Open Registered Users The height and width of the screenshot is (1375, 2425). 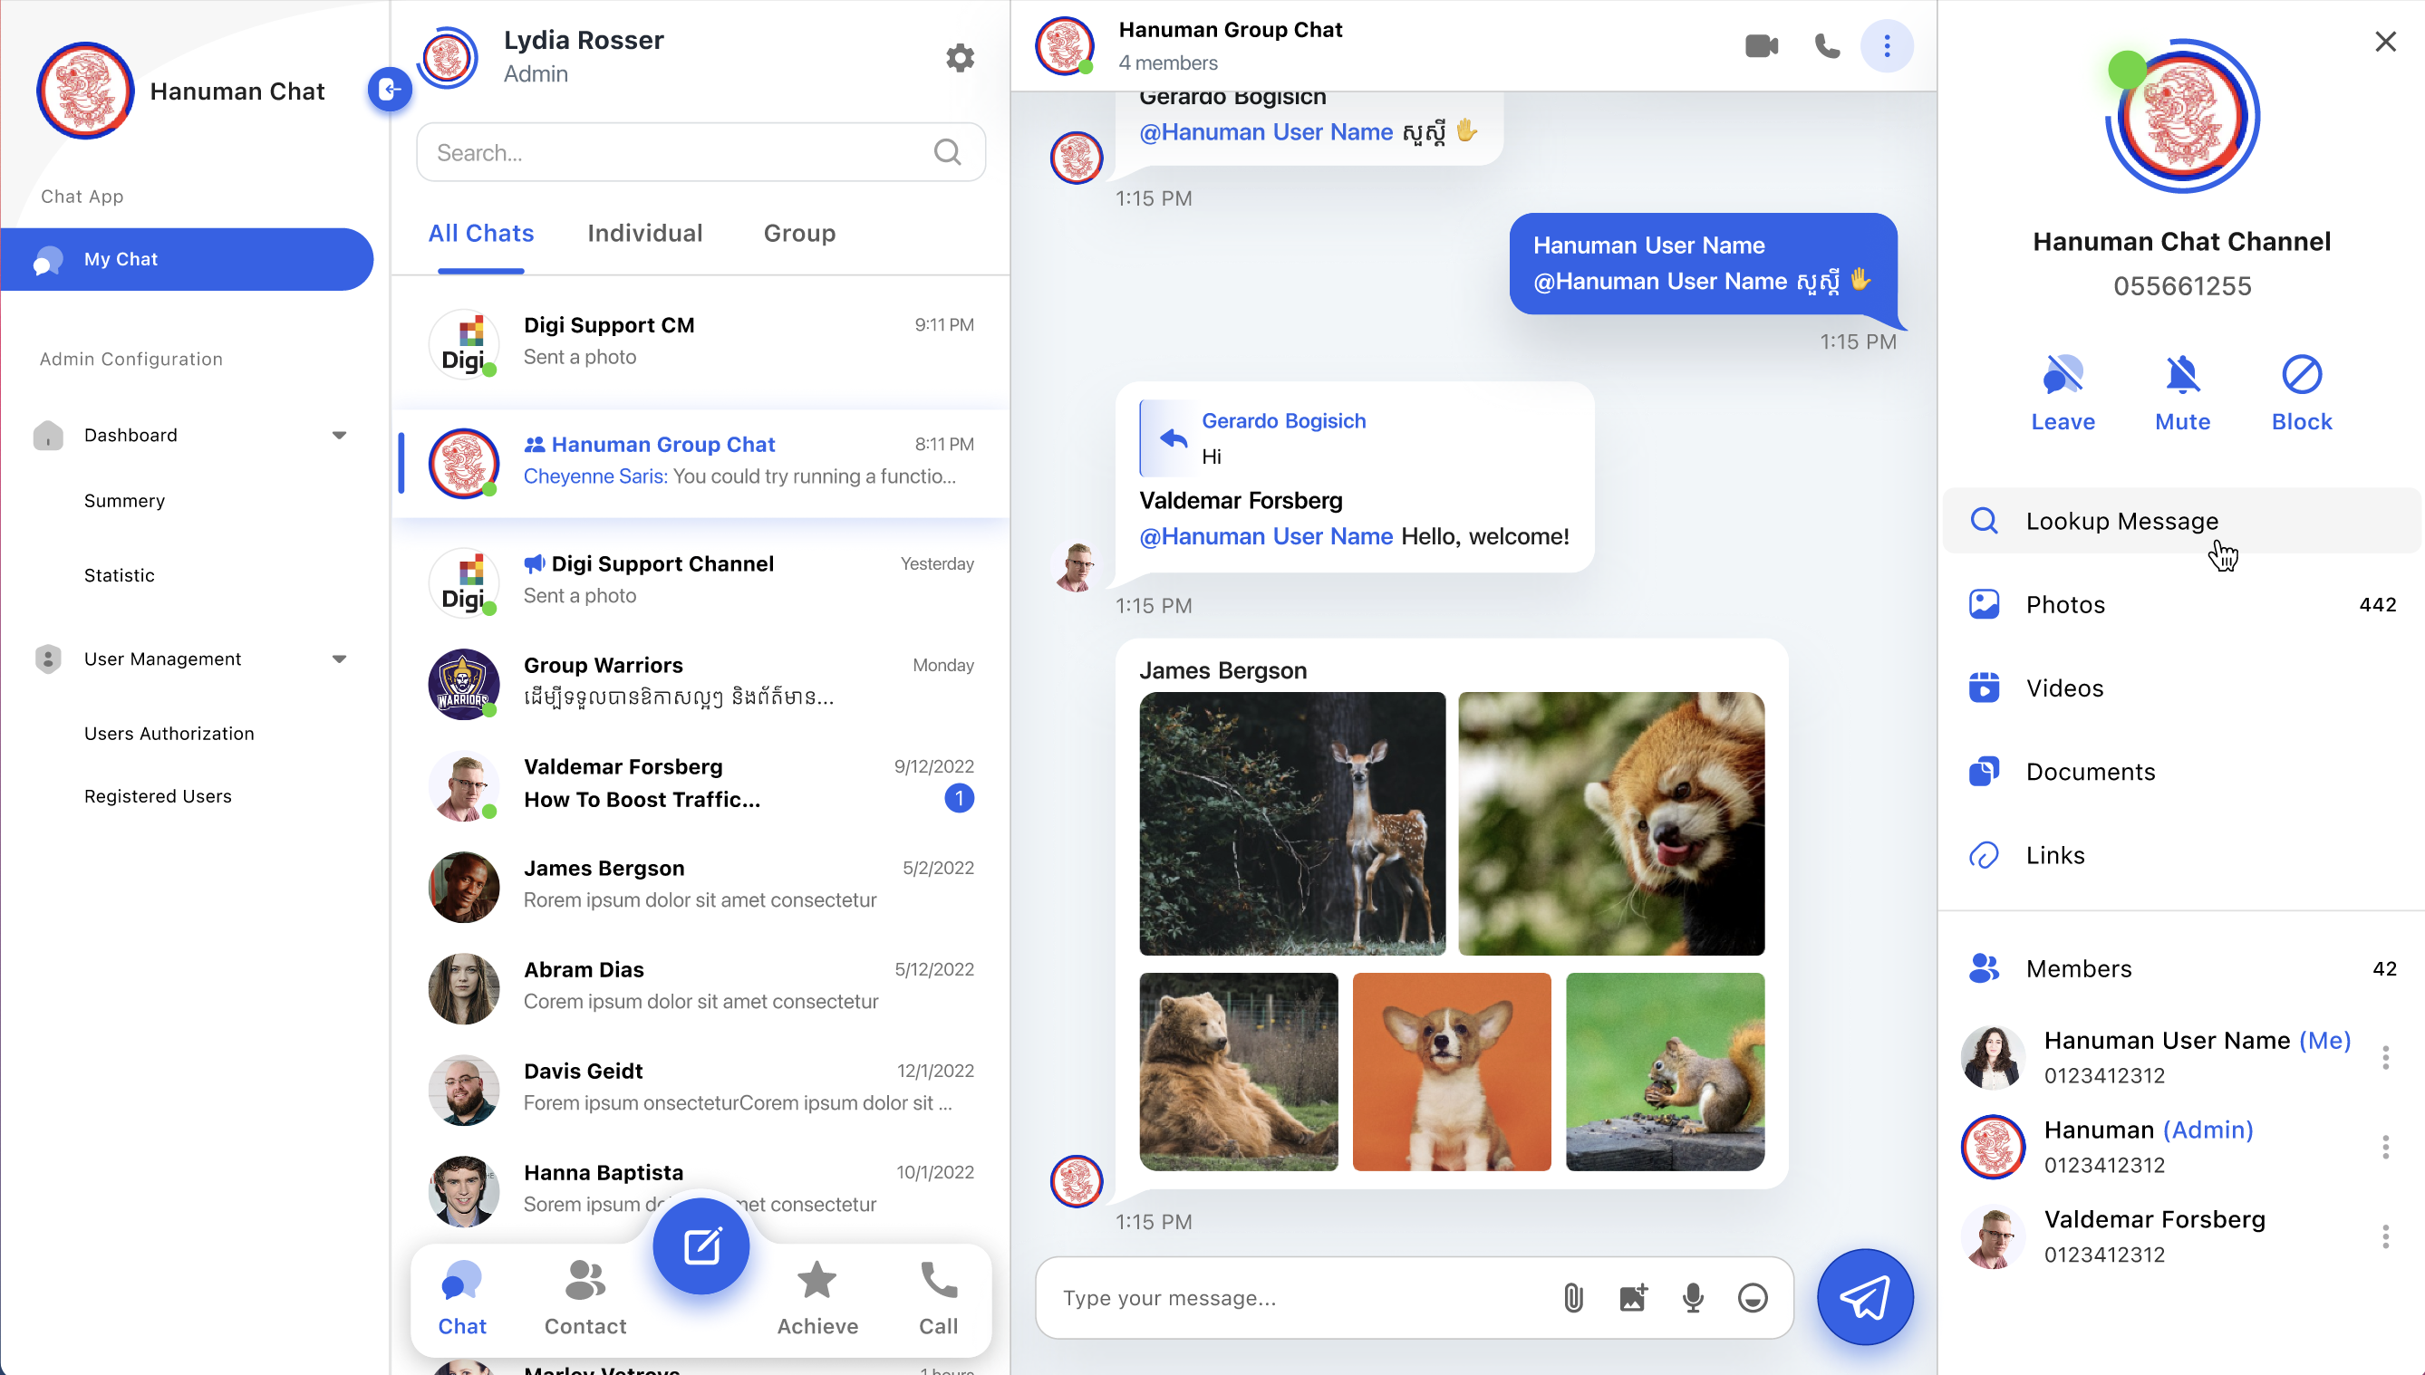tap(158, 796)
